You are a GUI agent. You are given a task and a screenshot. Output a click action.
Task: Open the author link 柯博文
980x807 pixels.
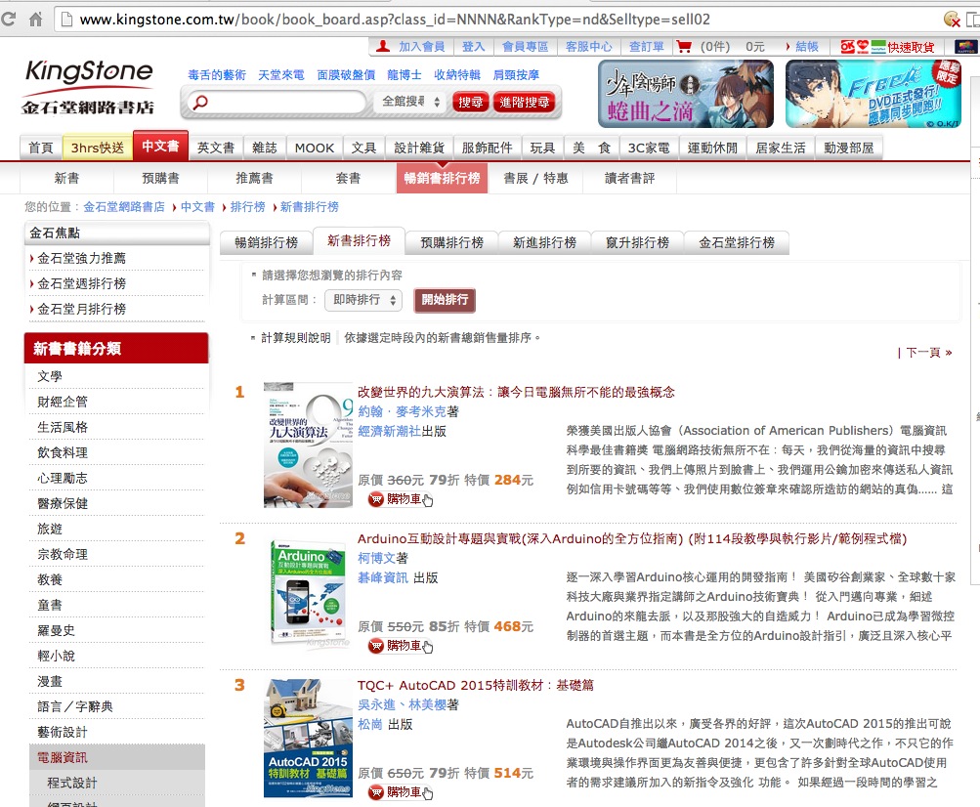point(376,558)
